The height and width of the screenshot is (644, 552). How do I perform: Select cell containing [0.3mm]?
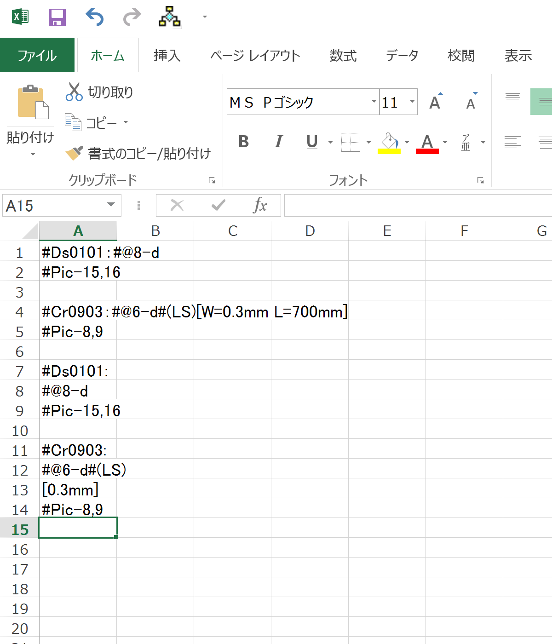78,489
